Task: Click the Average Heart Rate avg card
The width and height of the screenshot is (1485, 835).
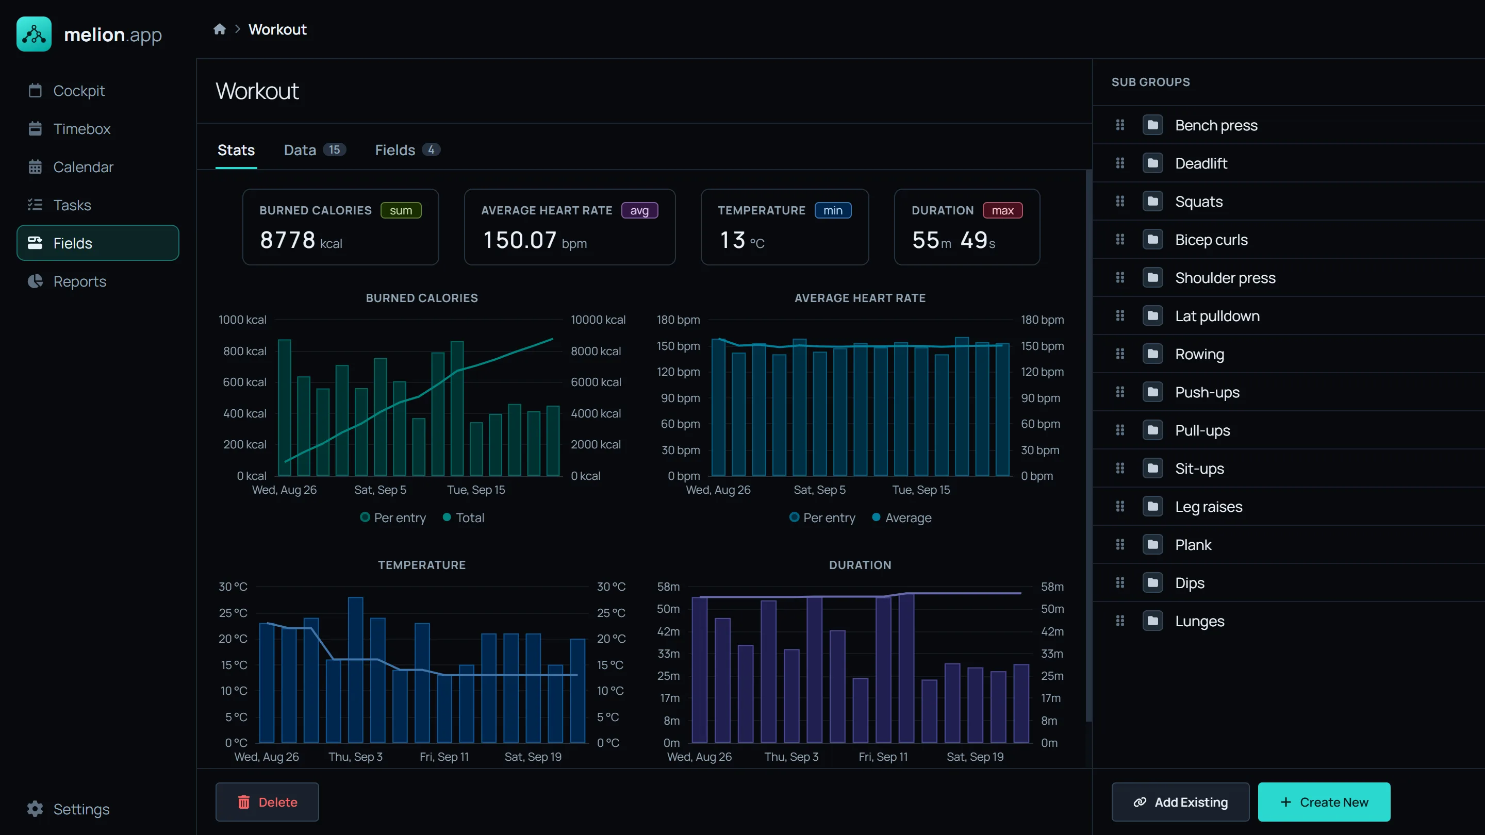Action: [x=570, y=227]
